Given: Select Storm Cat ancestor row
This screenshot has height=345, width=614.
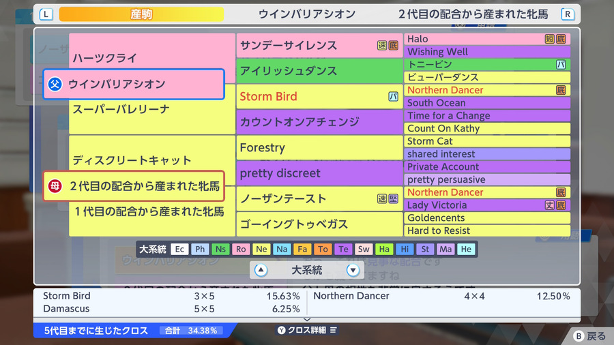Looking at the screenshot, I should pyautogui.click(x=487, y=141).
